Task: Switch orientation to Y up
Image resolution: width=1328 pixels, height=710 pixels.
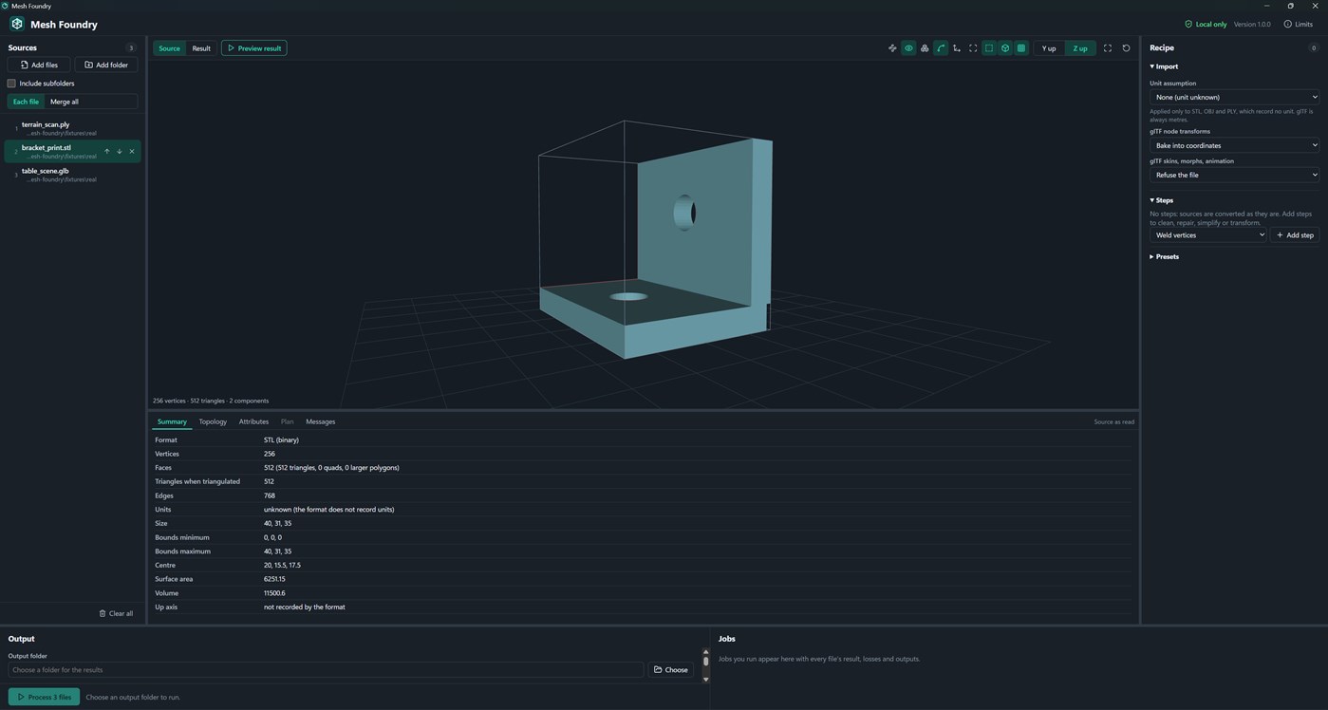Action: click(1049, 48)
